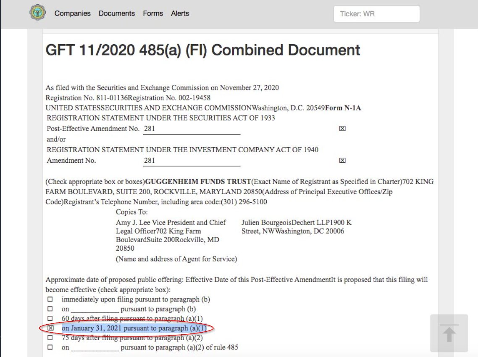
Task: Click the 'GUGGENHEIM FUNDS TRUST' registrant name
Action: point(198,182)
